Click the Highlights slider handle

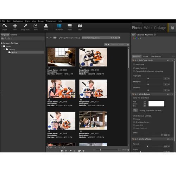click(x=148, y=78)
